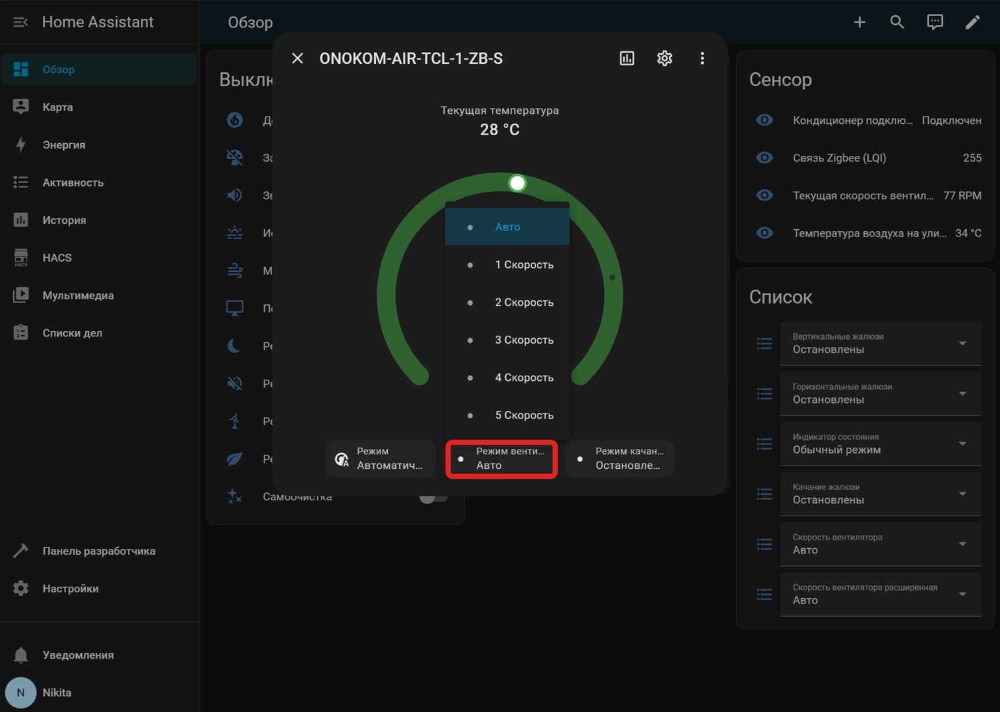The image size is (1000, 712).
Task: Open the Кондиционер подклю... sensor row
Action: pos(865,121)
